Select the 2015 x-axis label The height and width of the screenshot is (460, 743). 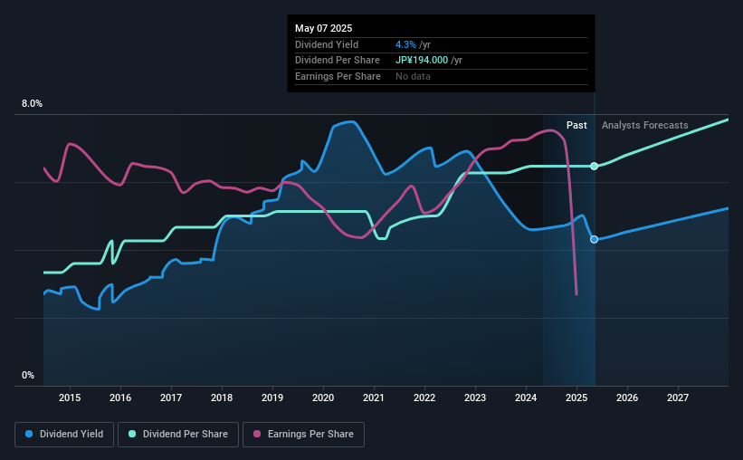click(70, 398)
